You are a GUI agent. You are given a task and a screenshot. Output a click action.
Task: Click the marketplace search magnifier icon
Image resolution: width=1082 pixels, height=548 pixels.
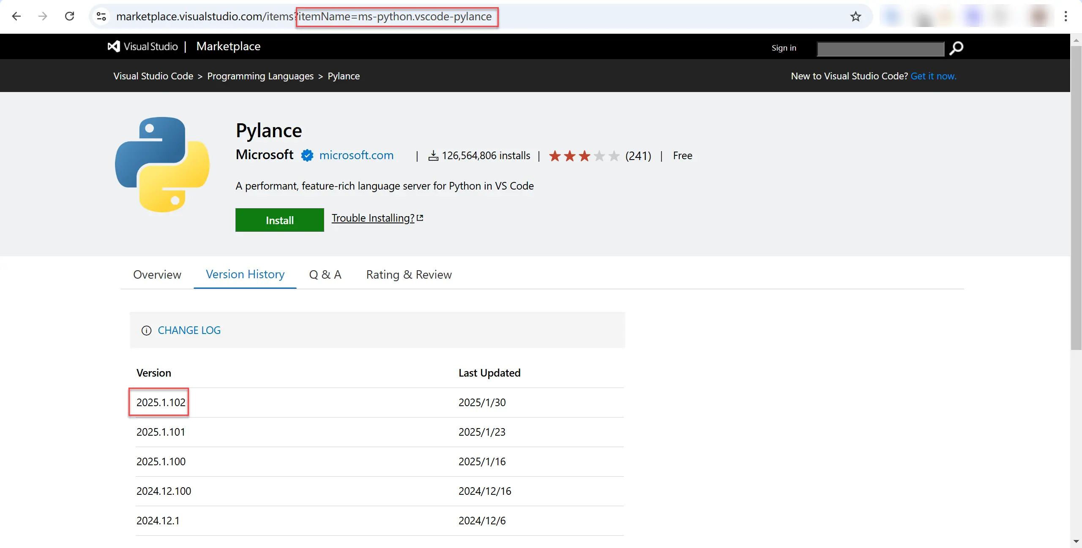tap(956, 48)
